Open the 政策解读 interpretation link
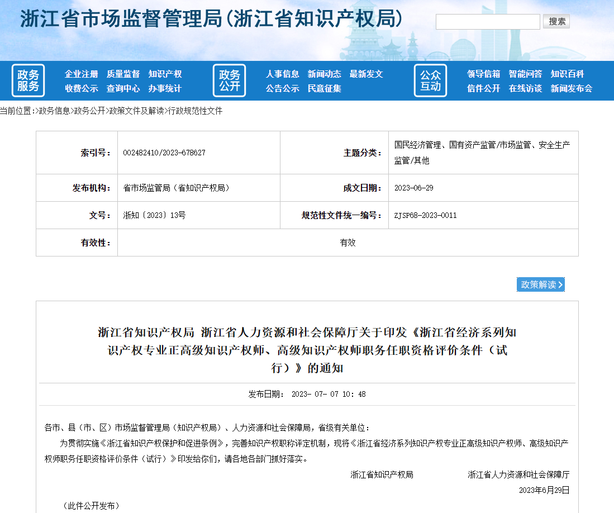 [x=540, y=284]
